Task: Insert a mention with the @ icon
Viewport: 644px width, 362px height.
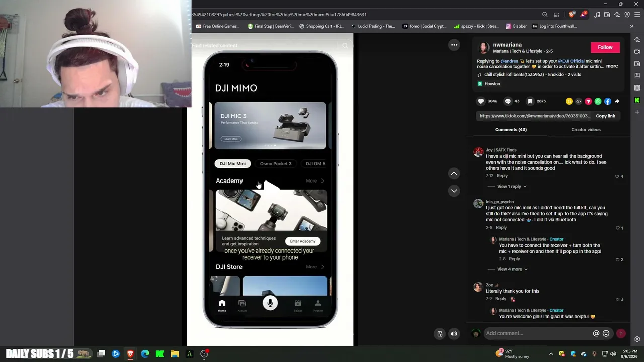Action: coord(596,333)
